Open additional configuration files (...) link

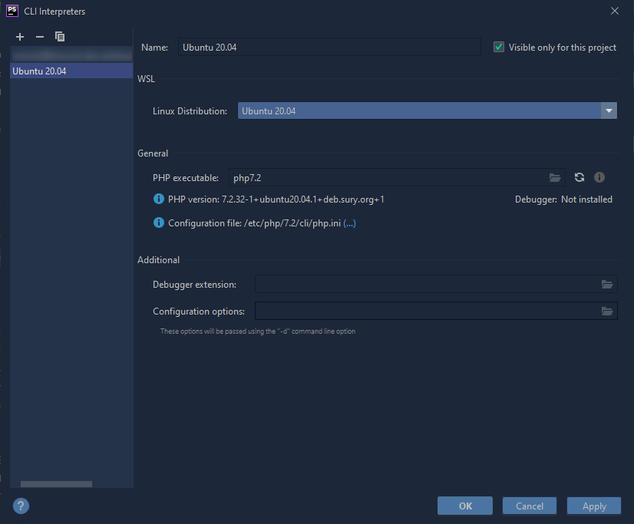[349, 223]
